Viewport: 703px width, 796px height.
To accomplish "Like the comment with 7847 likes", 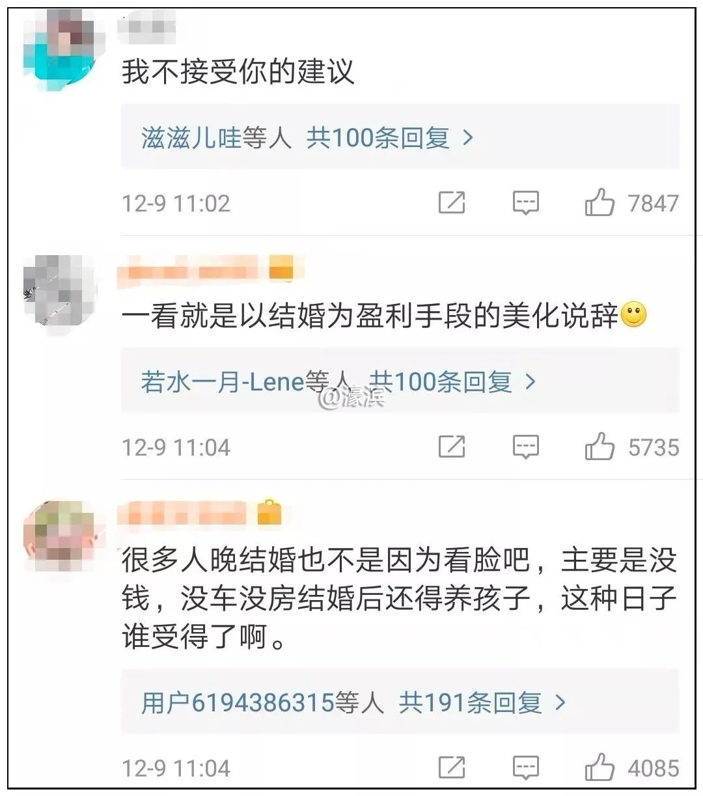I will [x=600, y=202].
